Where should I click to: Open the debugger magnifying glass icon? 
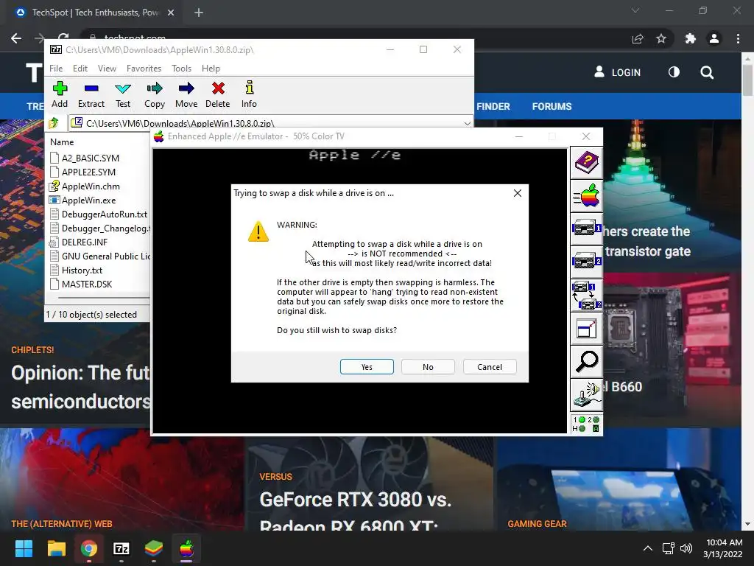[586, 361]
